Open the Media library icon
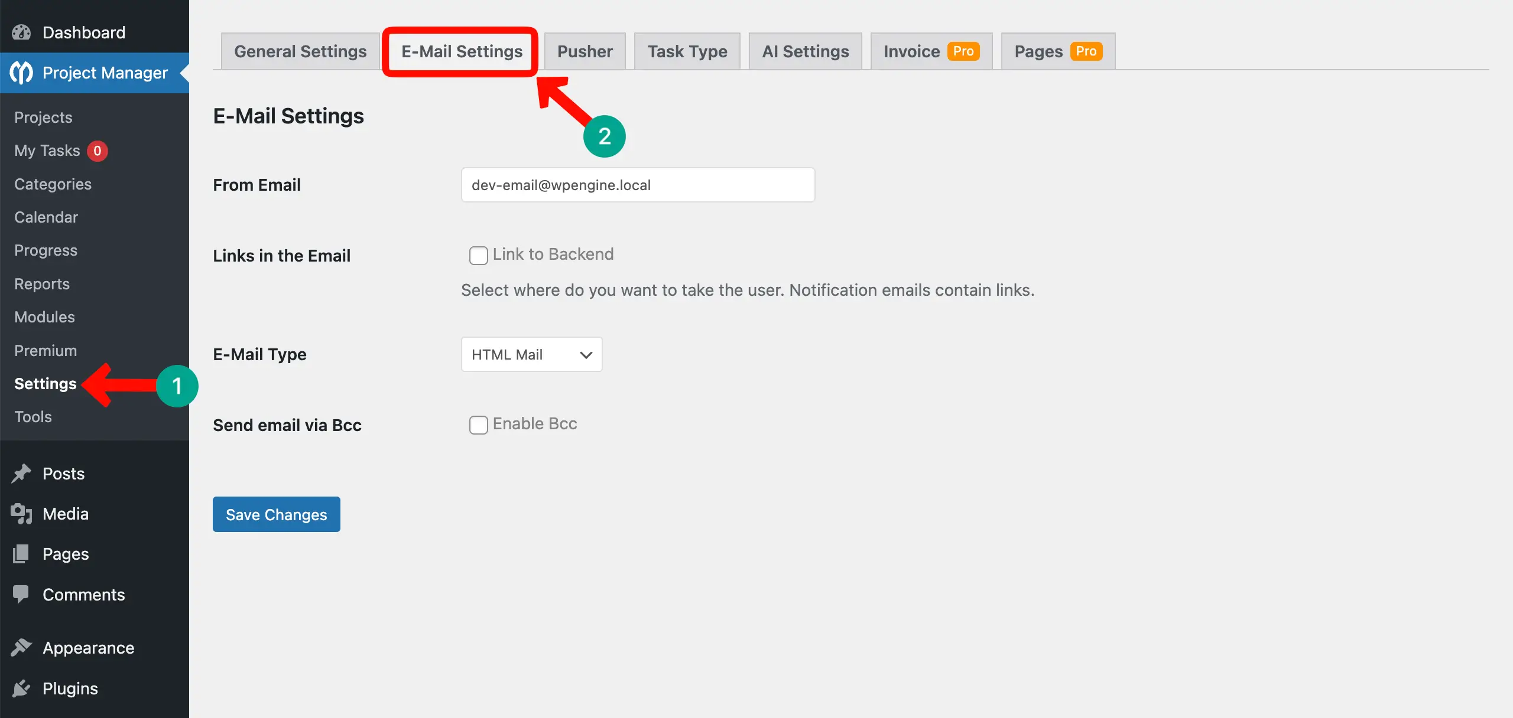This screenshot has height=718, width=1513. [x=21, y=513]
